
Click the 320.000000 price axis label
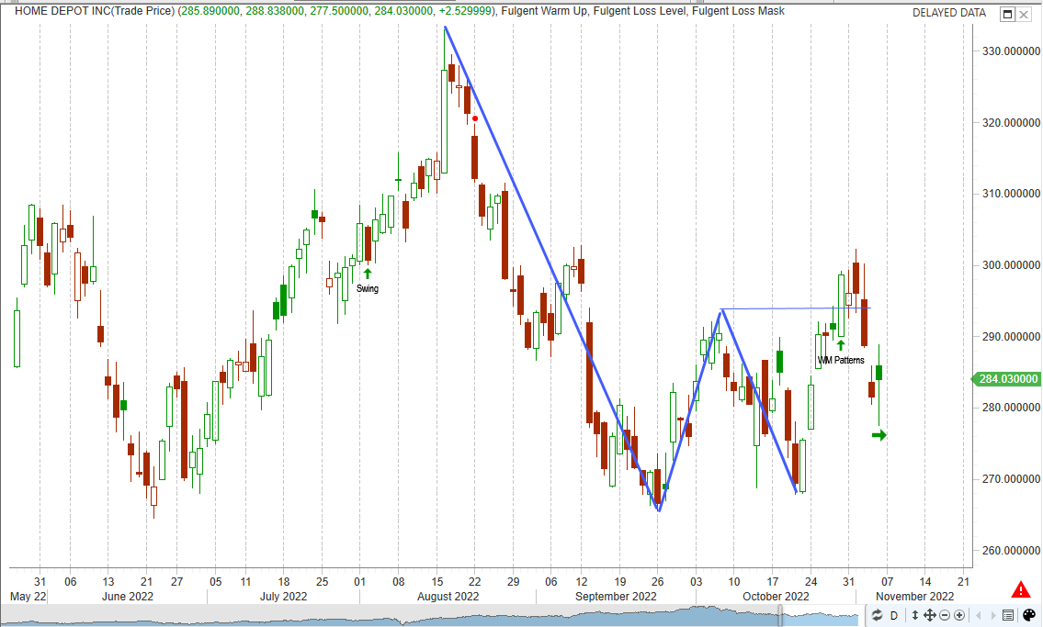pos(1011,123)
